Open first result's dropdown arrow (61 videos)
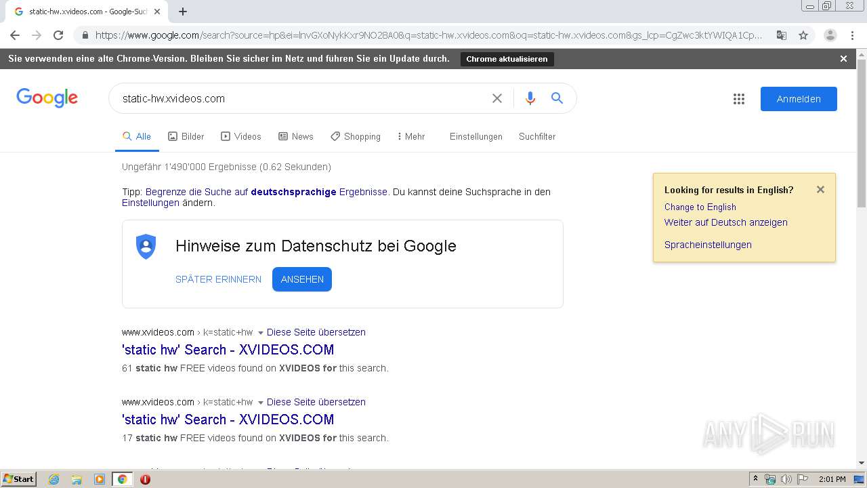The image size is (867, 488). point(260,333)
